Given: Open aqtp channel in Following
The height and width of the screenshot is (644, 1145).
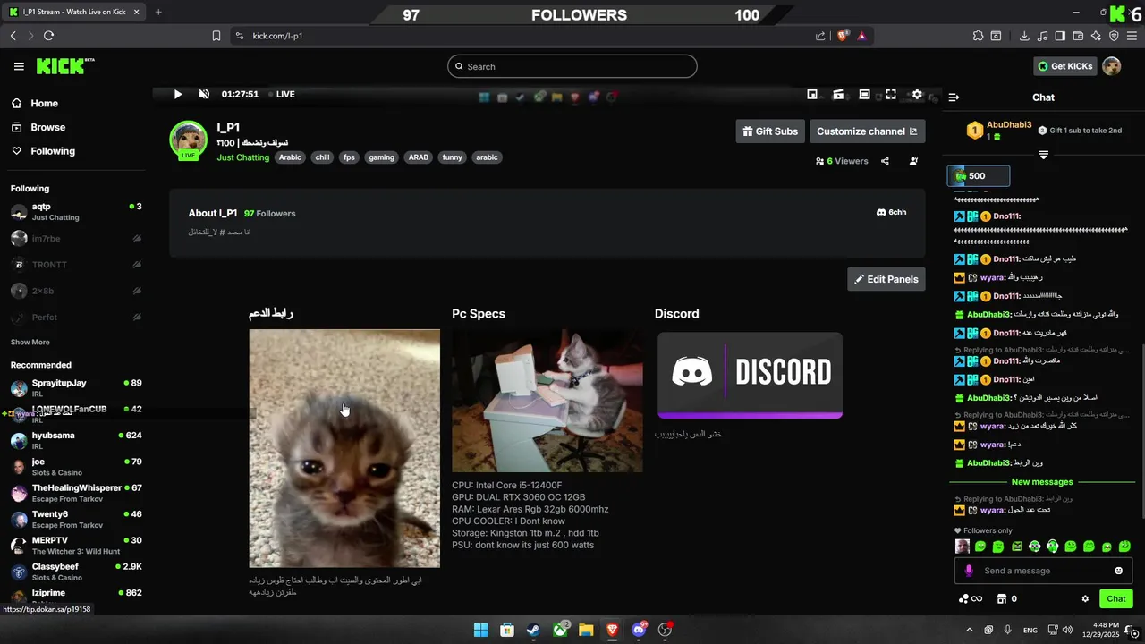Looking at the screenshot, I should pyautogui.click(x=75, y=211).
